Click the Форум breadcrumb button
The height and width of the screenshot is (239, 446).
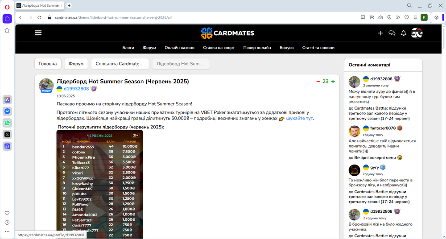76,64
